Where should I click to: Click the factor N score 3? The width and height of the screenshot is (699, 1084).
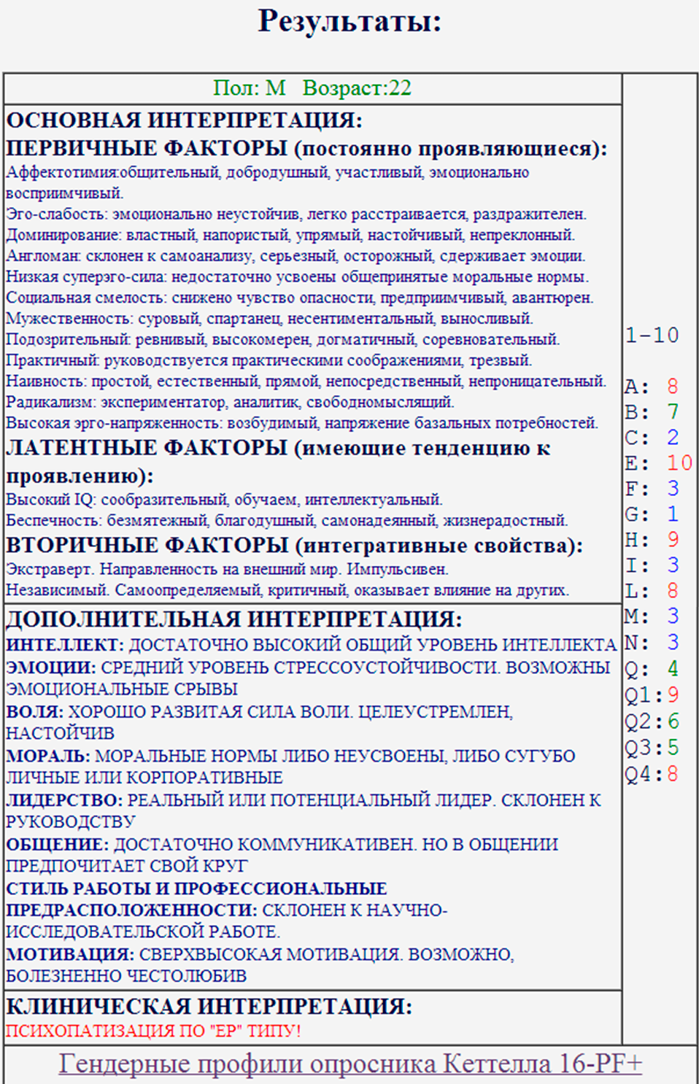[673, 643]
